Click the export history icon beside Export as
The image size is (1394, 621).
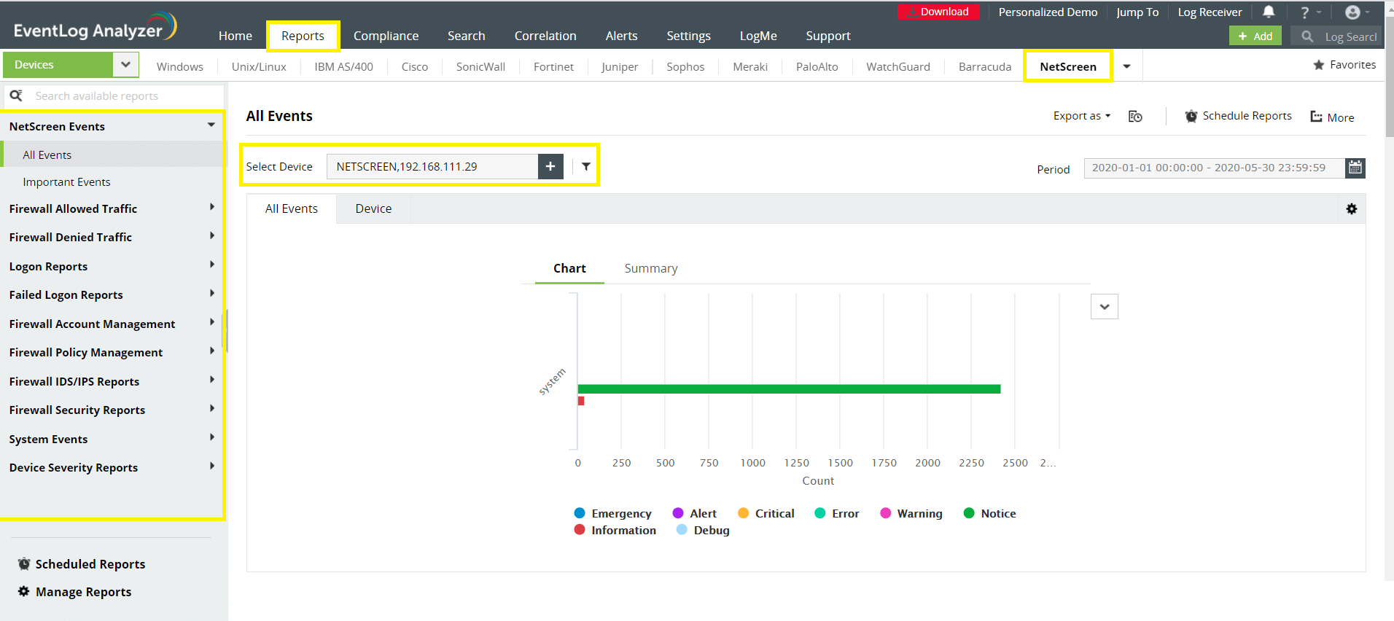1135,117
